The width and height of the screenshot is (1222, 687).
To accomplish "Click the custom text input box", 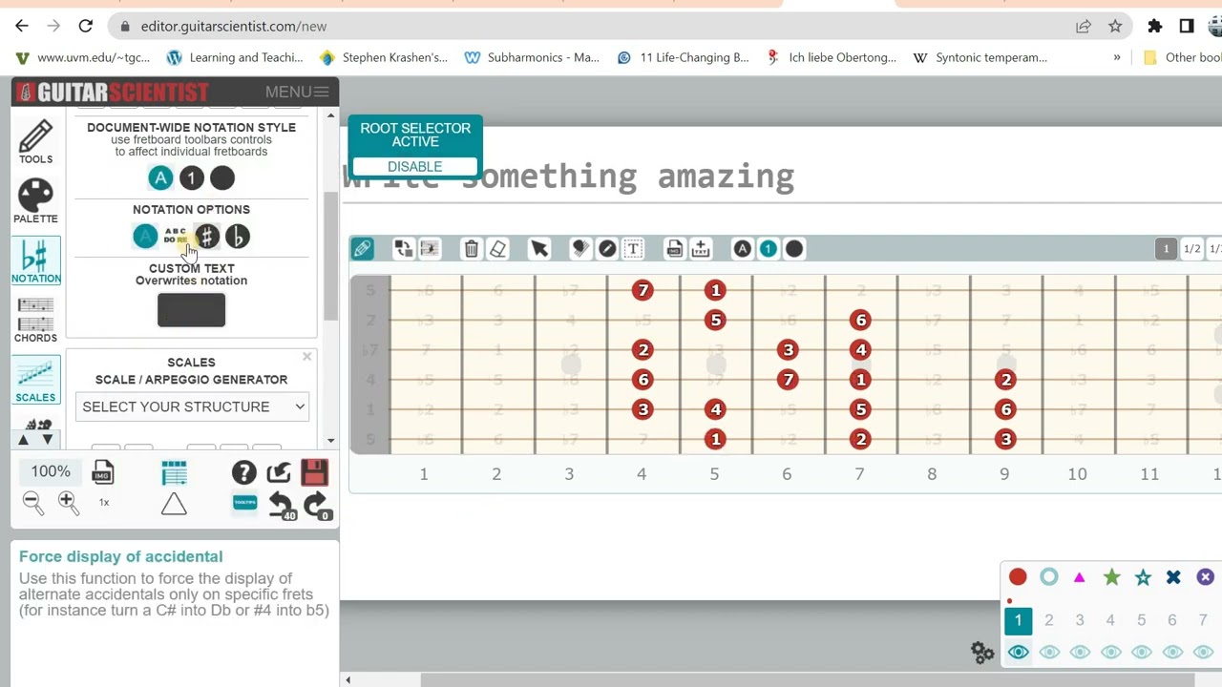I will tap(191, 310).
